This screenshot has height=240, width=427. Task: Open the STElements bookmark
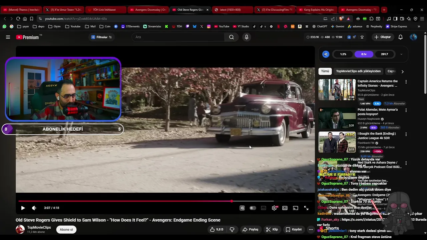pos(130,26)
